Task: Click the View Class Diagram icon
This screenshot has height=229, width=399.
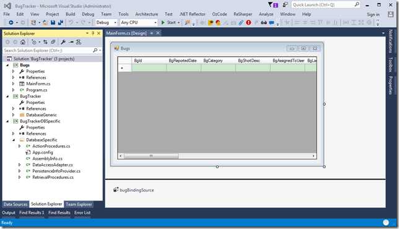Action: [x=78, y=42]
